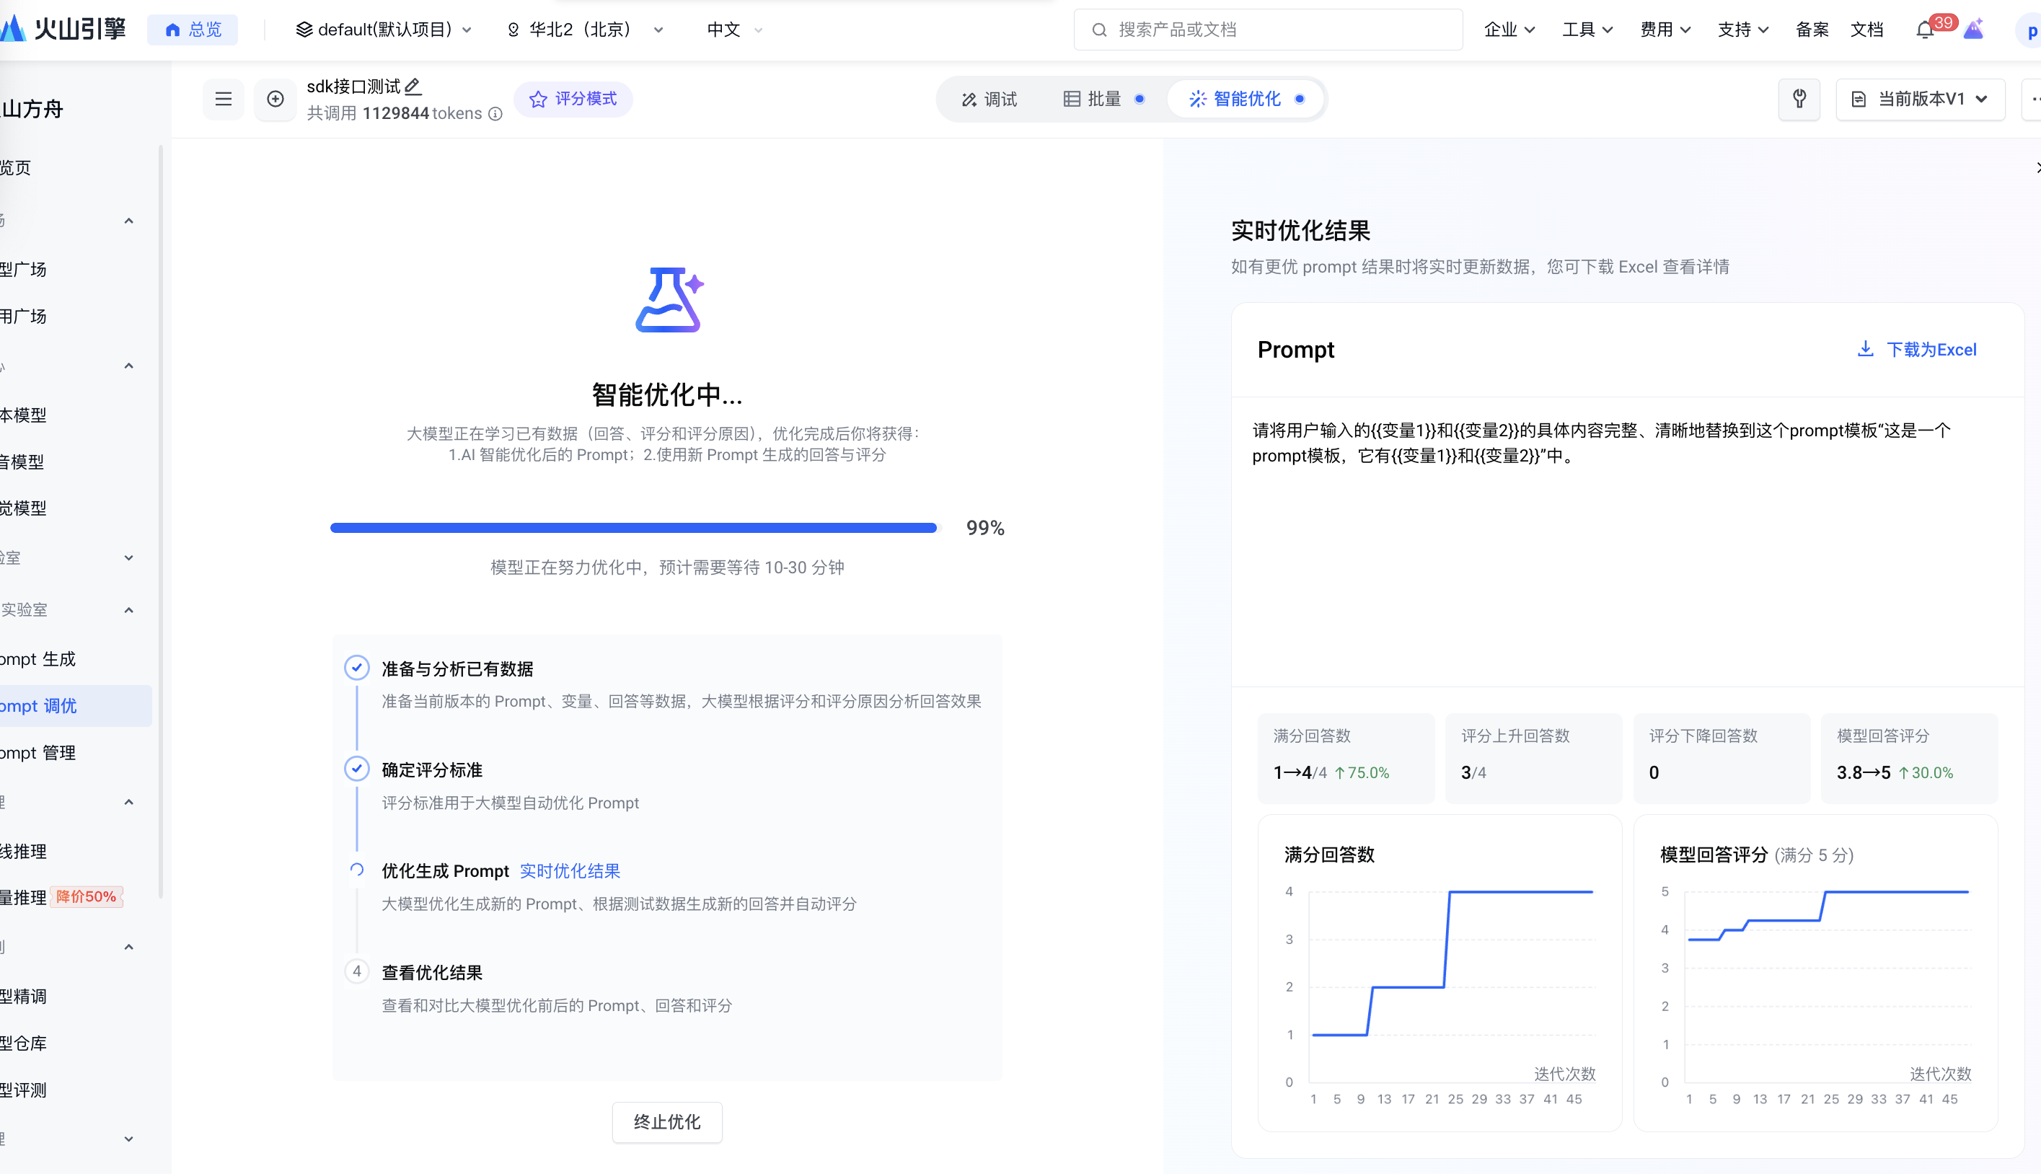The height and width of the screenshot is (1174, 2041).
Task: Edit the sdk接口测试 name with pencil icon
Action: pyautogui.click(x=413, y=86)
